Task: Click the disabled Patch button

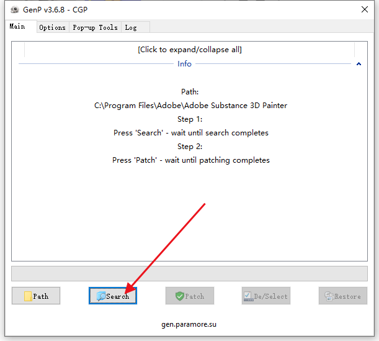Action: point(190,296)
